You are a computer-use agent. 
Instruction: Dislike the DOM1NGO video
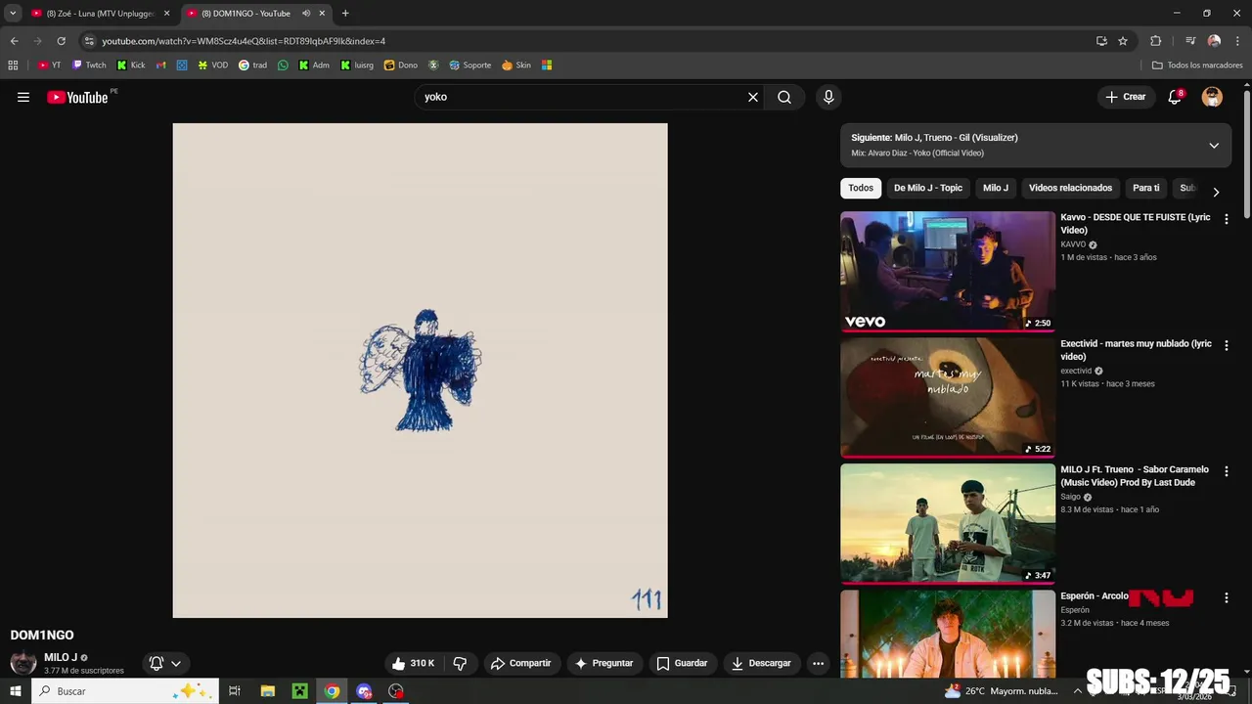pyautogui.click(x=460, y=663)
